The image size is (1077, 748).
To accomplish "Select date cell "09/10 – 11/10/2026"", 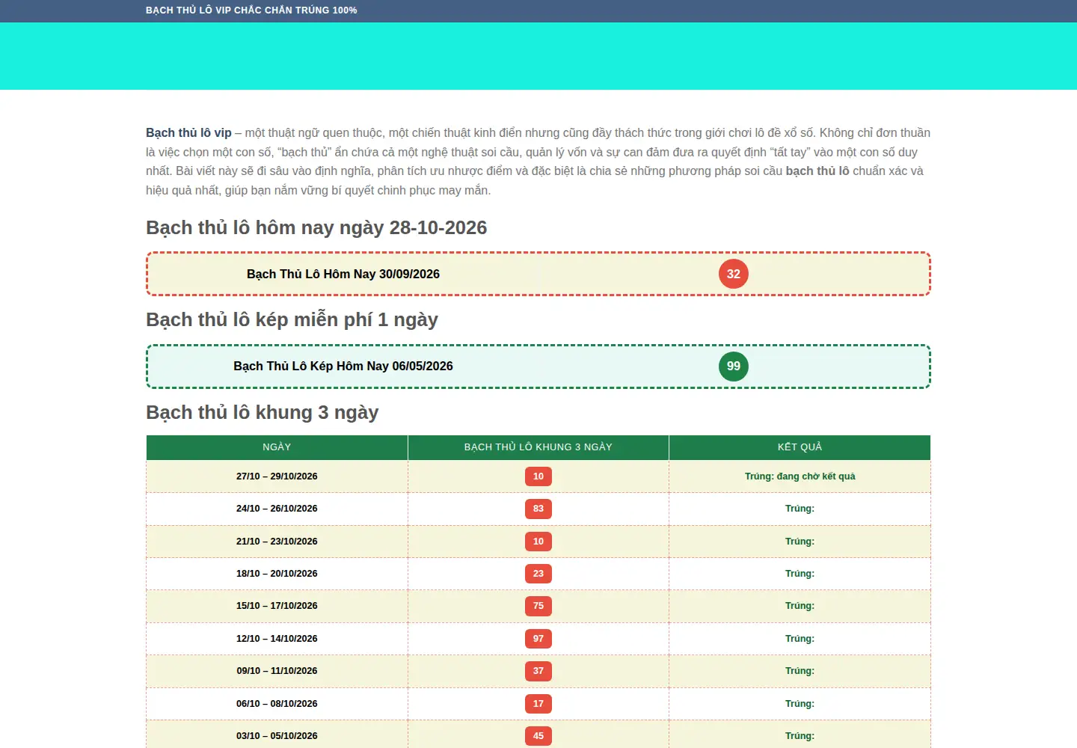I will [277, 671].
